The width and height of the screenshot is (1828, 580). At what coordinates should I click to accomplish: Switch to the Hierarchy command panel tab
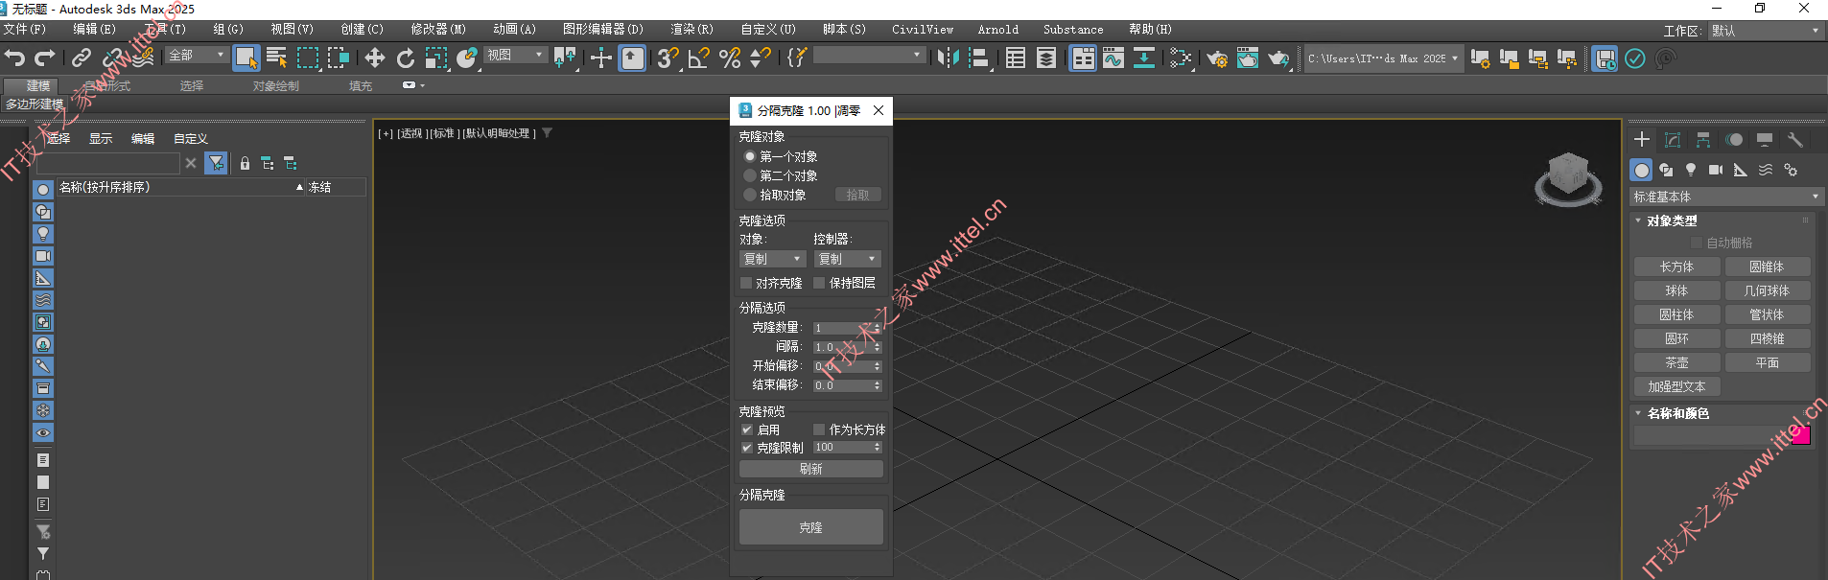point(1703,140)
